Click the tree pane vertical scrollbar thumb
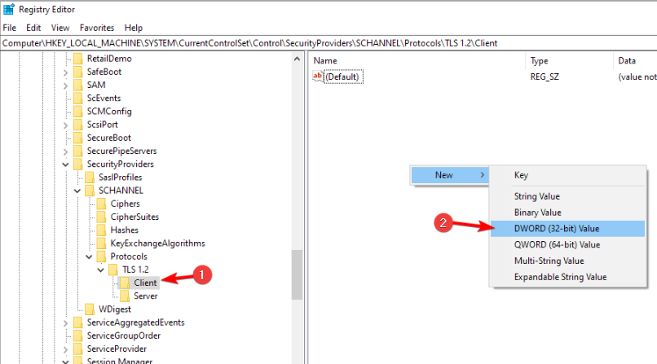This screenshot has width=657, height=364. (x=297, y=275)
